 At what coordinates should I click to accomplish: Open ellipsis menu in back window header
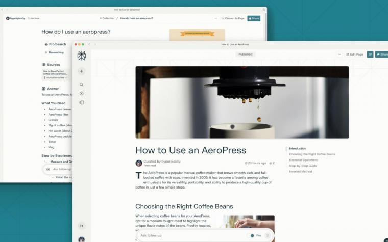point(216,18)
